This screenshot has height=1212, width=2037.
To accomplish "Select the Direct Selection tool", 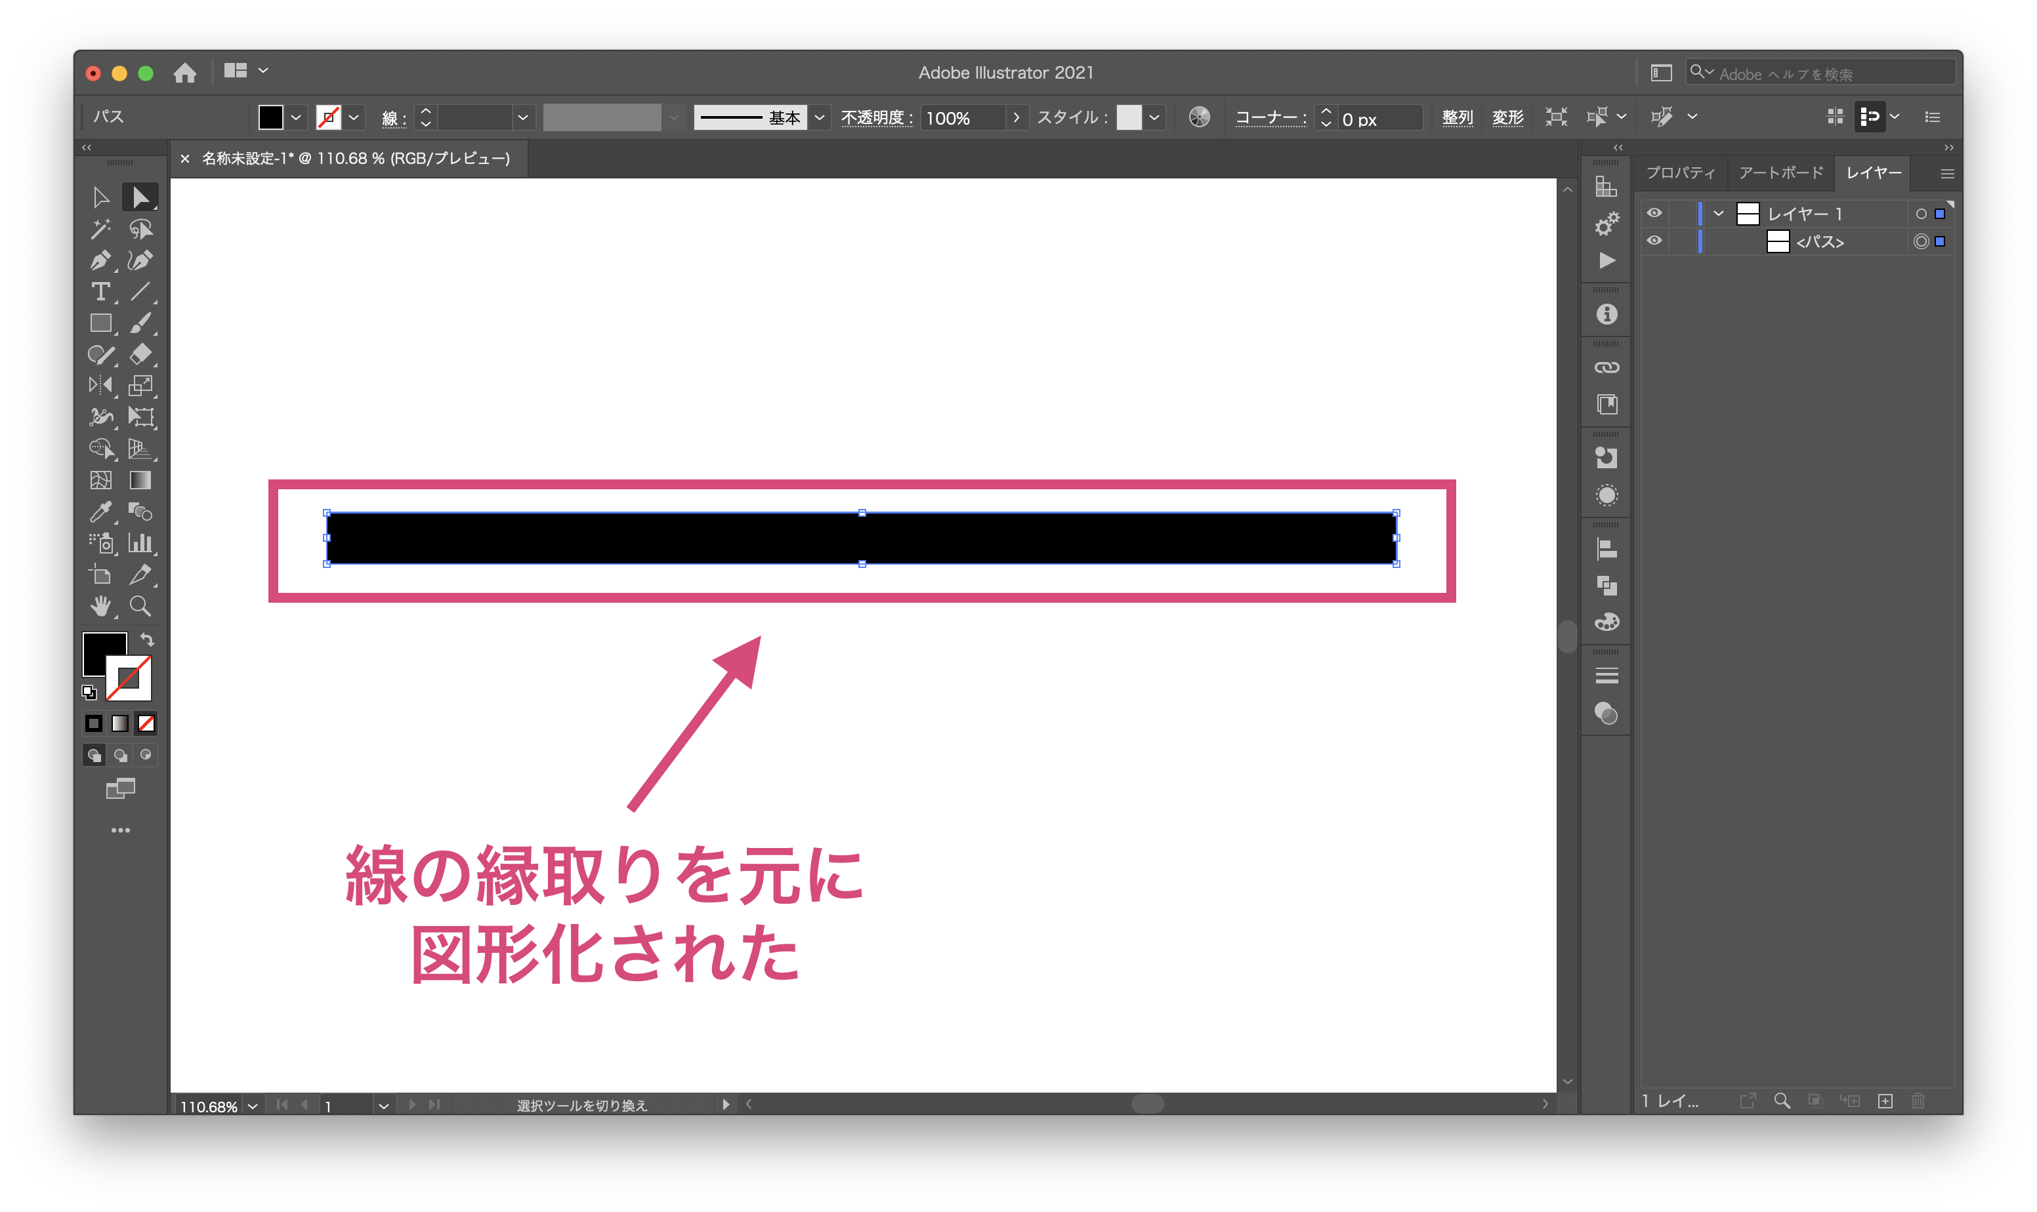I will [x=140, y=197].
